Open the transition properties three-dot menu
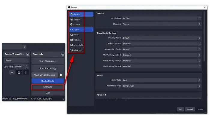This screenshot has height=122, width=210. coord(26,72)
